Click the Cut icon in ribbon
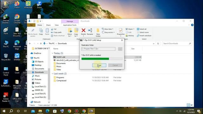The width and height of the screenshot is (203, 114). pyautogui.click(x=52, y=29)
